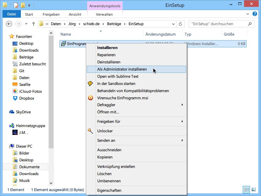Viewport: 261px width, 196px height.
Task: Open the Datei tab
Action: coord(12,14)
